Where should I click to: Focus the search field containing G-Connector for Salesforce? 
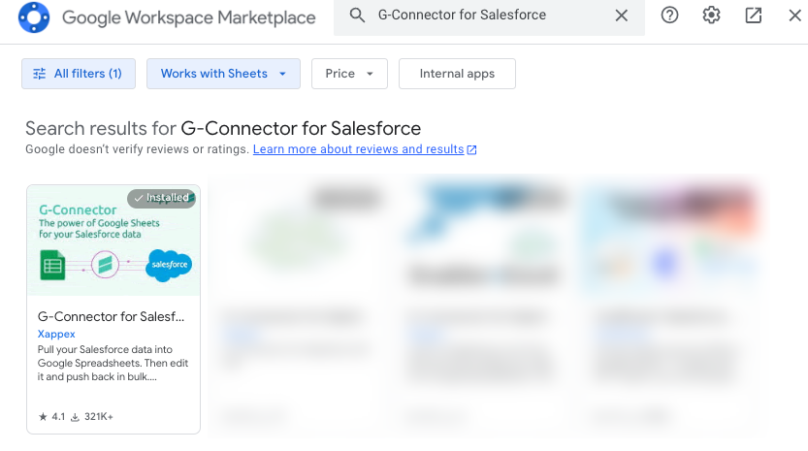coord(485,16)
